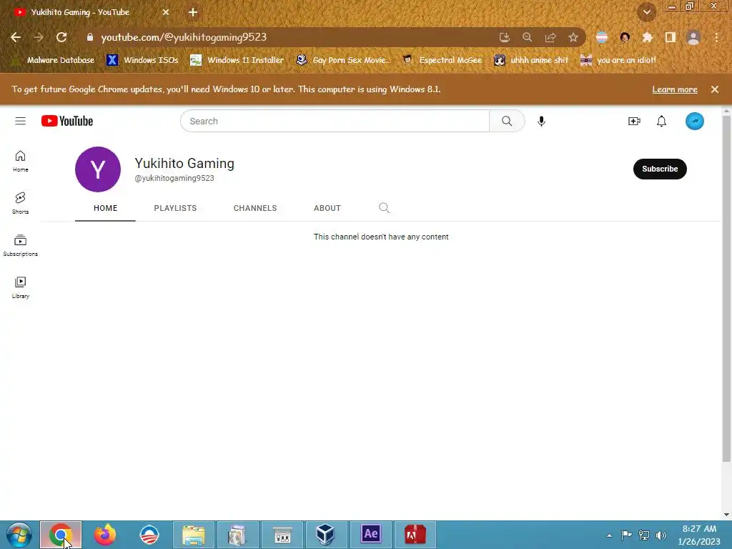Switch to the HOME channel tab
Viewport: 732px width, 549px height.
pos(105,208)
